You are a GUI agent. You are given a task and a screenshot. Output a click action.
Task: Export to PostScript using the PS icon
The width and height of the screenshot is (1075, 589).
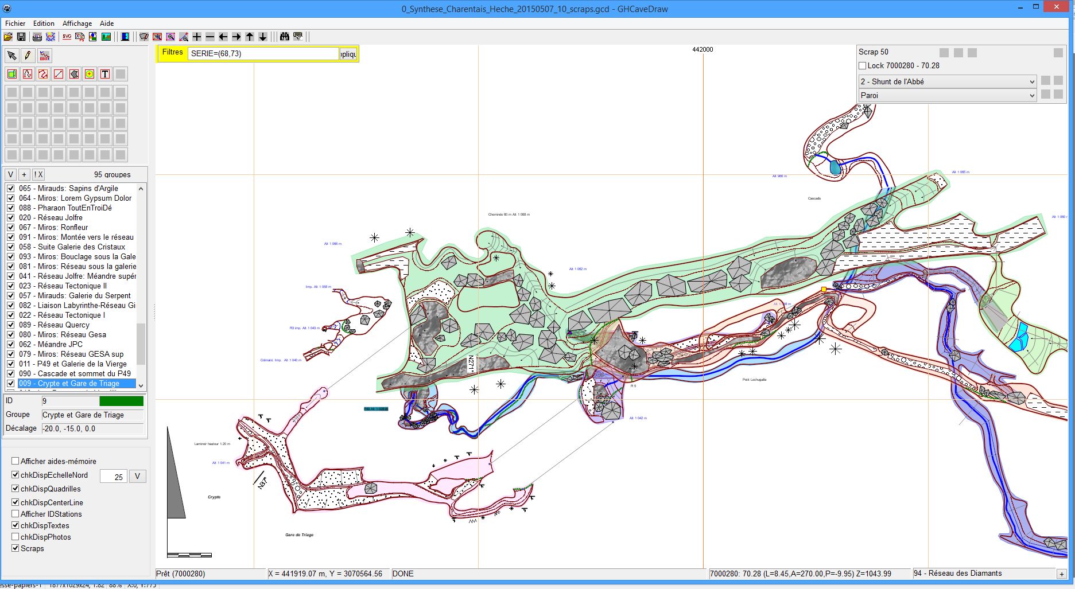(x=80, y=37)
